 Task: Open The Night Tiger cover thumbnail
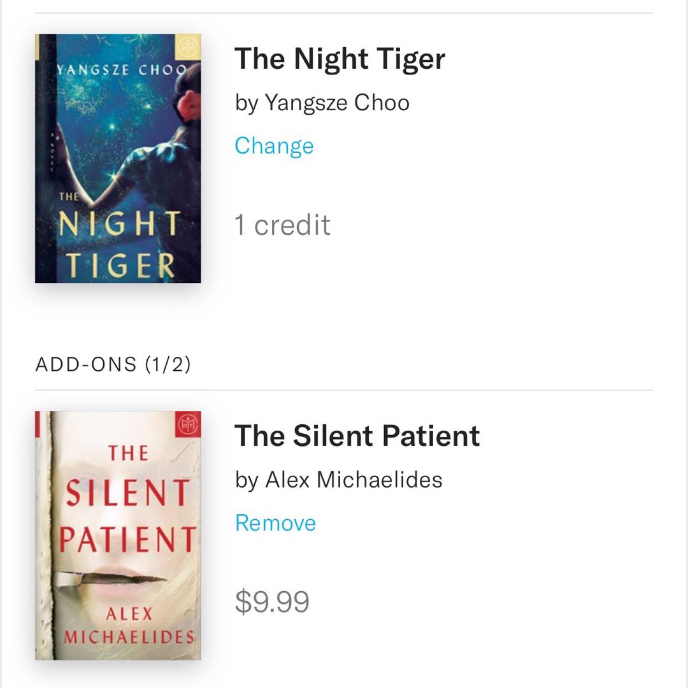tap(118, 159)
